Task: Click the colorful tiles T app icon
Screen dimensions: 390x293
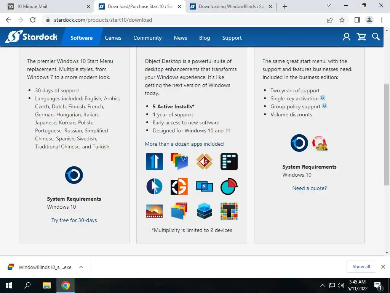Action: [x=229, y=211]
